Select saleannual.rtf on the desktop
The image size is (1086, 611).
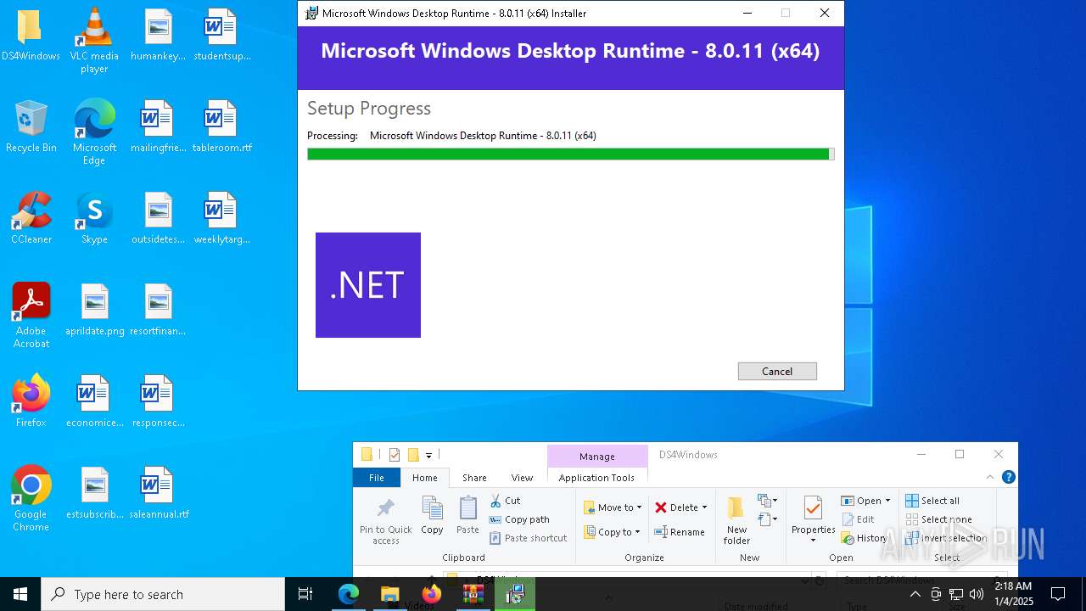point(159,493)
